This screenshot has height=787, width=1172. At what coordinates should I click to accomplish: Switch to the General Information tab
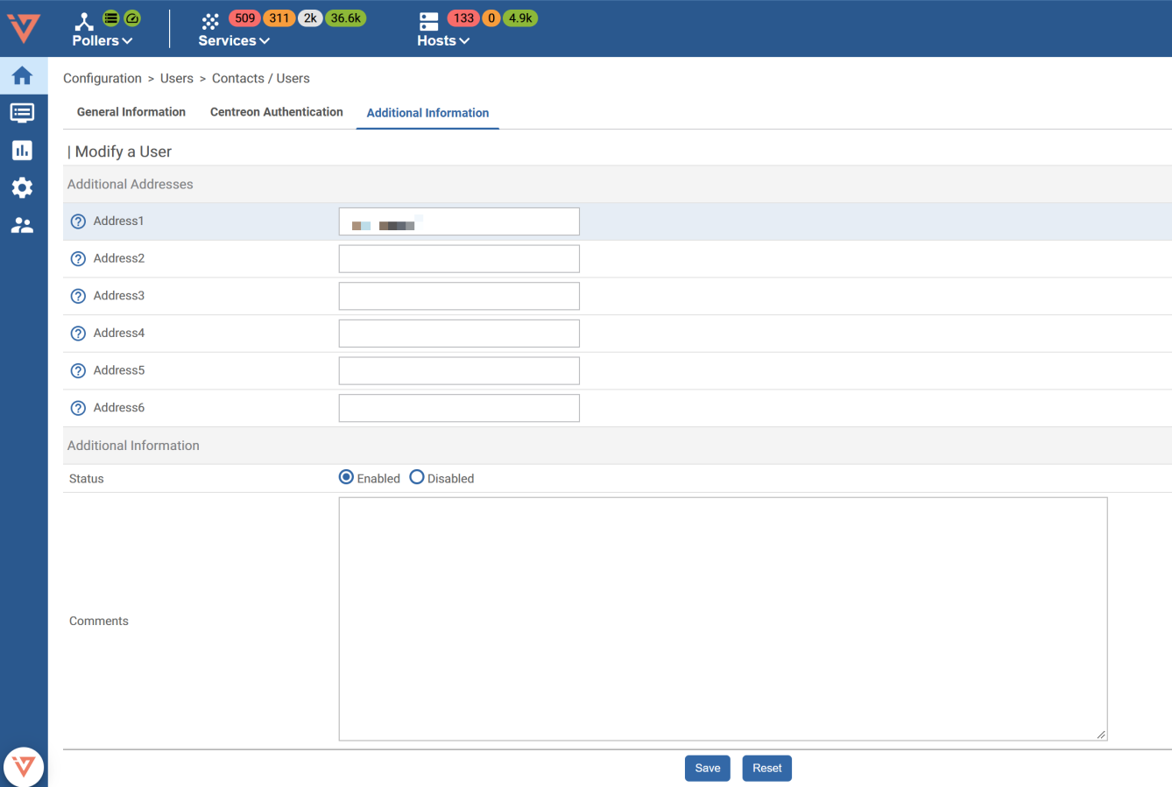[131, 112]
